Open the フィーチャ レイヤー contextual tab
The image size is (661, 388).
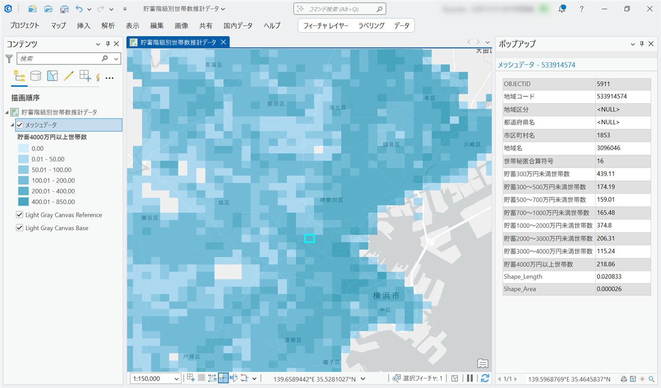point(326,25)
